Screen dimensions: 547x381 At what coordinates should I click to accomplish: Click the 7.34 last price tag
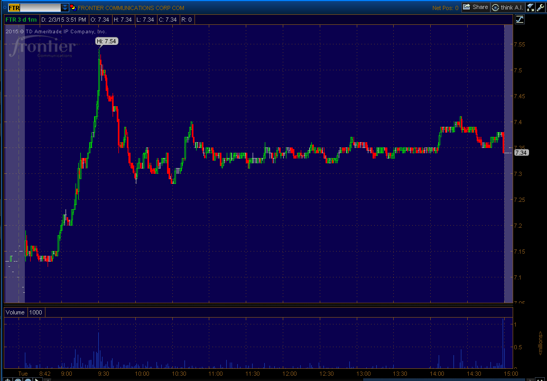pyautogui.click(x=522, y=153)
